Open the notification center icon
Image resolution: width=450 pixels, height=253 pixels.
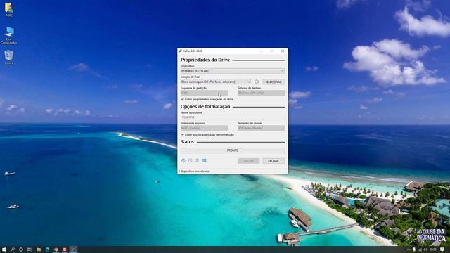click(442, 249)
